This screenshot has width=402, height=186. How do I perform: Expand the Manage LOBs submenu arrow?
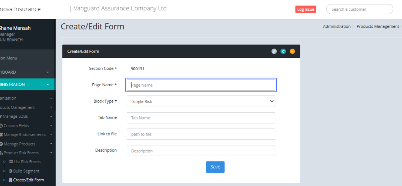[x=51, y=117]
